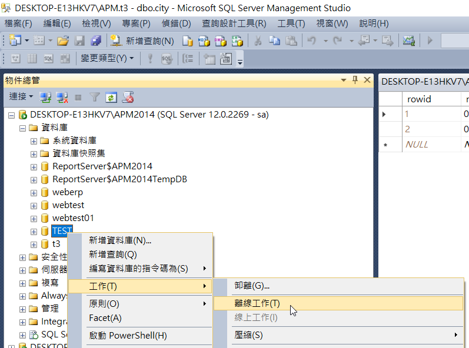Screen dimensions: 469x348
Task: Select the ReportServer$APM2014TempDB database
Action: point(119,179)
